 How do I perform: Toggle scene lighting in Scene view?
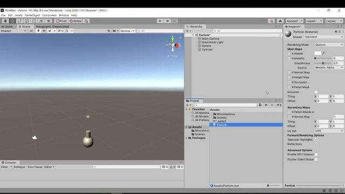(38, 31)
